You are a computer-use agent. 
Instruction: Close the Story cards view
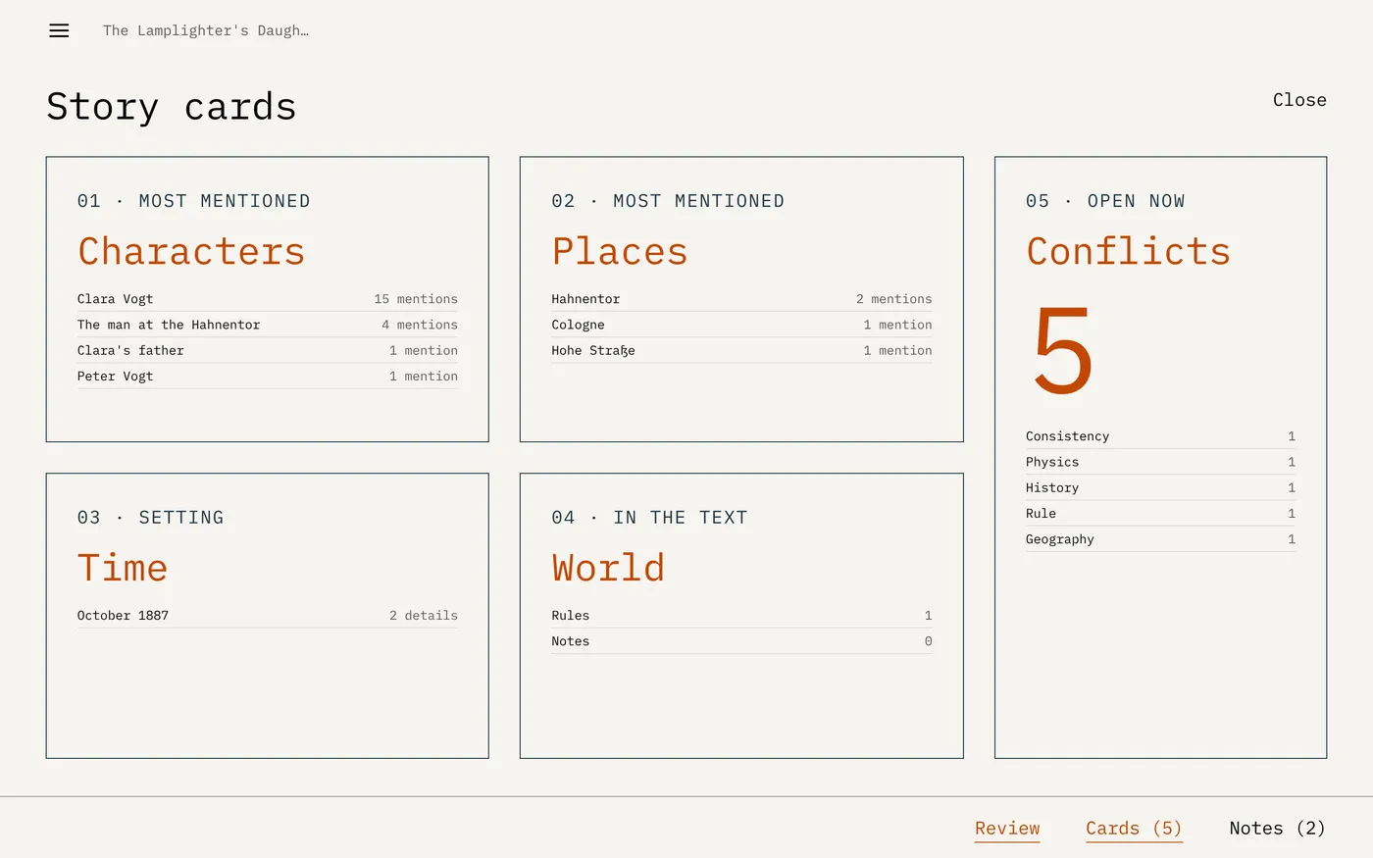1299,100
